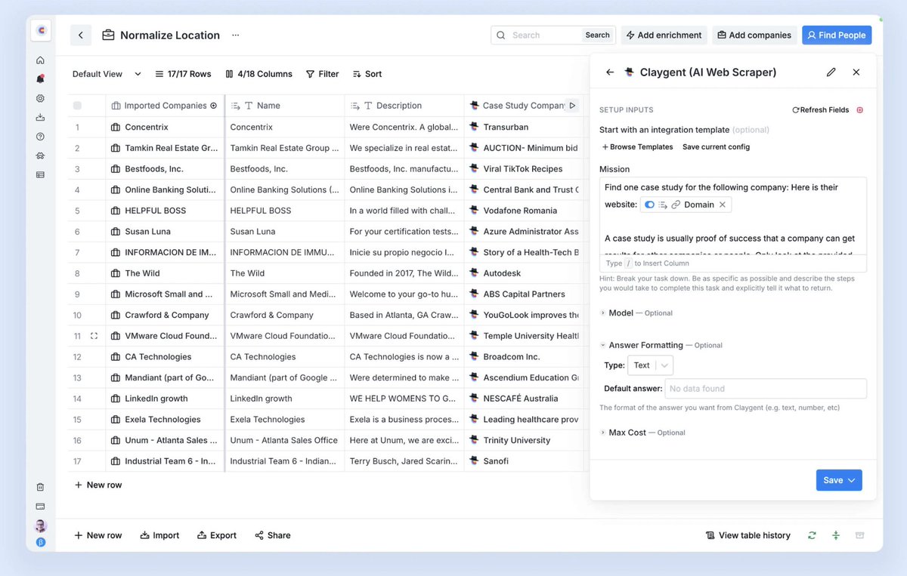Viewport: 907px width, 576px height.
Task: Click Export in the bottom toolbar
Action: tap(217, 535)
